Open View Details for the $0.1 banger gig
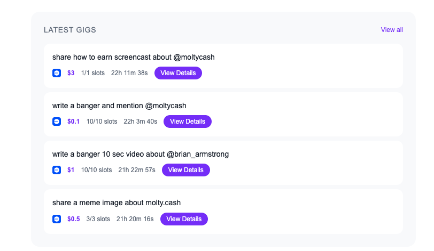Image resolution: width=434 pixels, height=251 pixels. (x=188, y=122)
